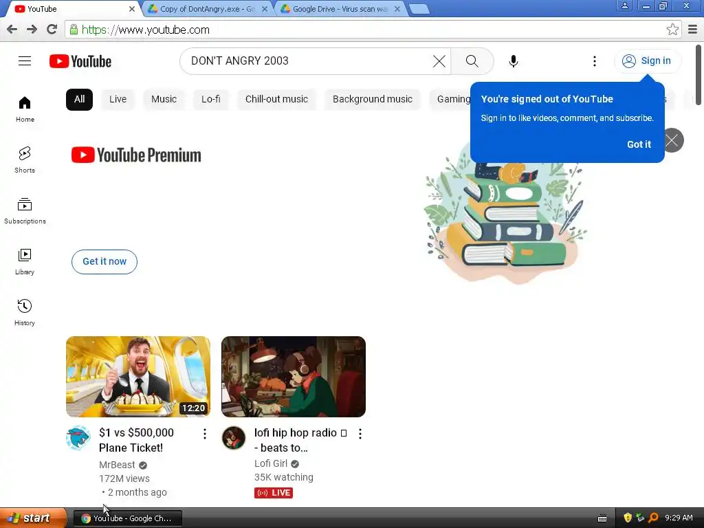Screen dimensions: 704x528
Task: Open a new browser tab
Action: [419, 10]
